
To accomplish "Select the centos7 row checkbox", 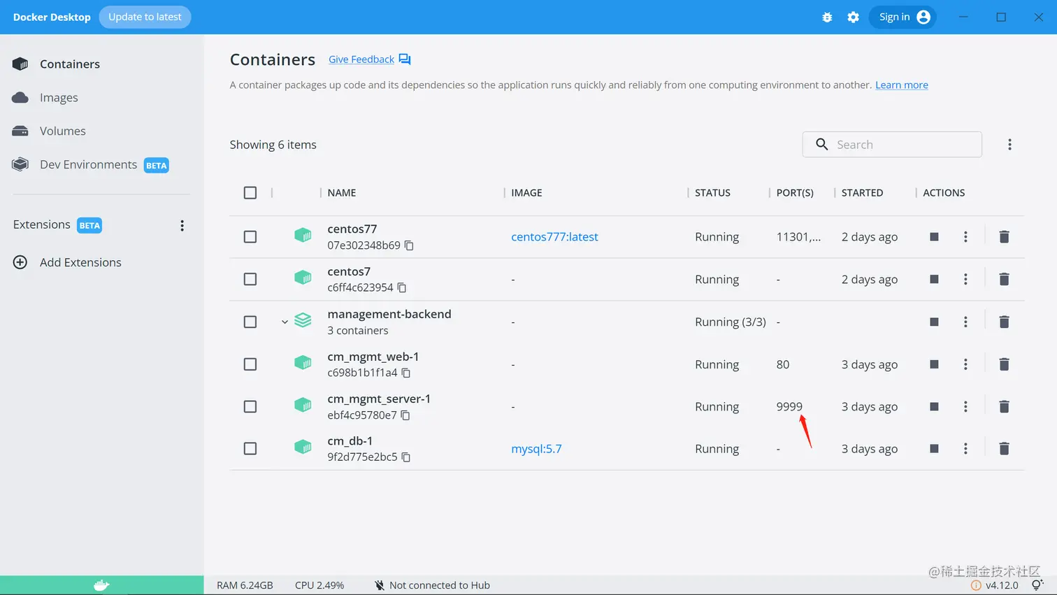I will [x=250, y=280].
